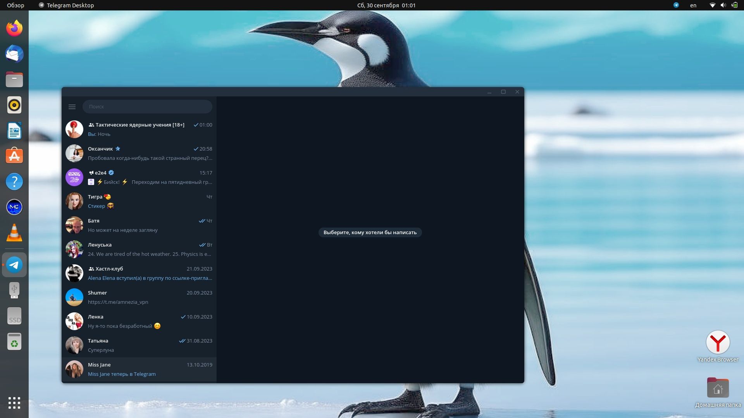Open the Trash in the dock
Image resolution: width=744 pixels, height=418 pixels.
[14, 341]
